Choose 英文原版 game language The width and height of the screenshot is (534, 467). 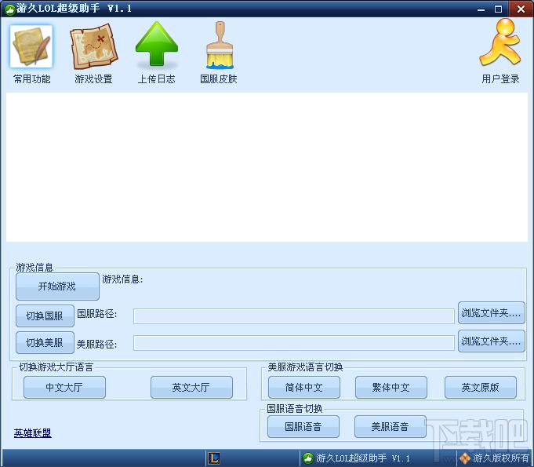(x=480, y=387)
